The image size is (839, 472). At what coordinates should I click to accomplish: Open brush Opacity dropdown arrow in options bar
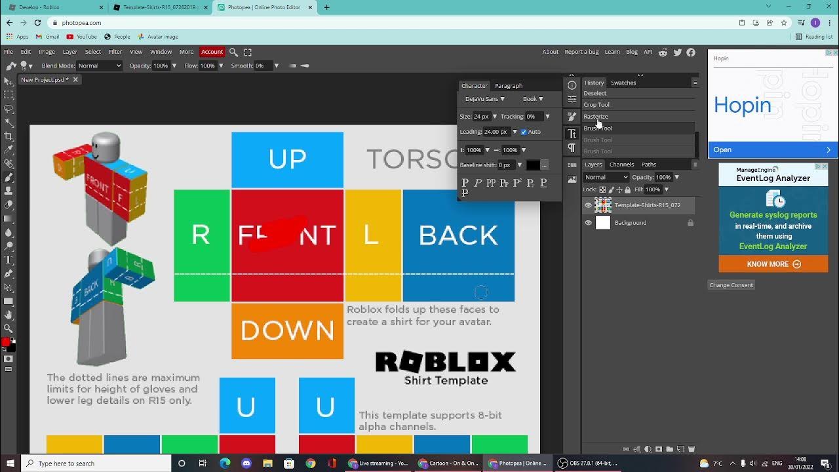tap(174, 66)
